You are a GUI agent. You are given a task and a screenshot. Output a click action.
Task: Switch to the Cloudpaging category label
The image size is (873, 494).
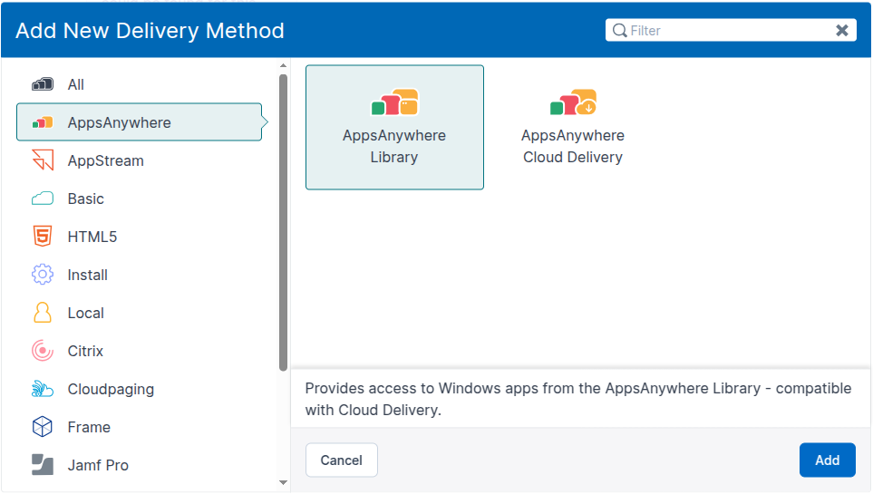click(x=111, y=389)
